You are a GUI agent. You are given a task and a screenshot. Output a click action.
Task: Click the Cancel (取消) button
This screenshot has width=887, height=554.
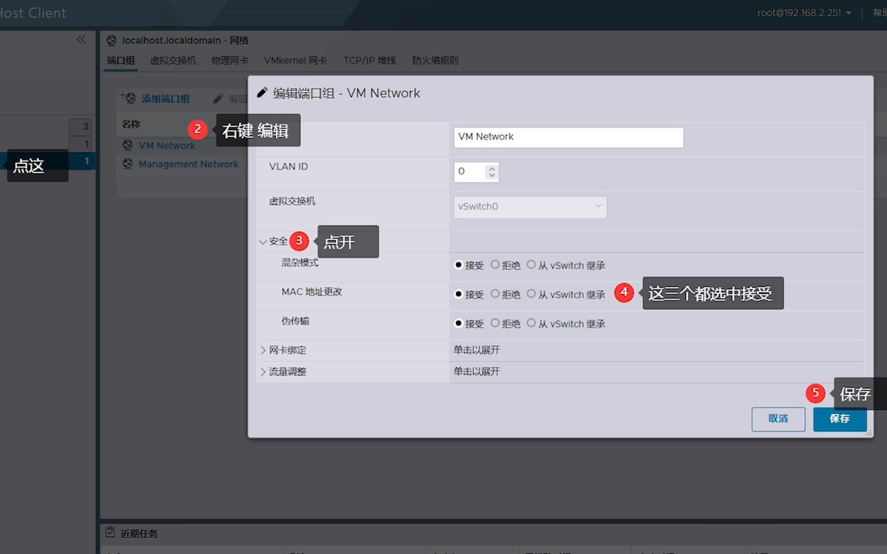pos(778,419)
